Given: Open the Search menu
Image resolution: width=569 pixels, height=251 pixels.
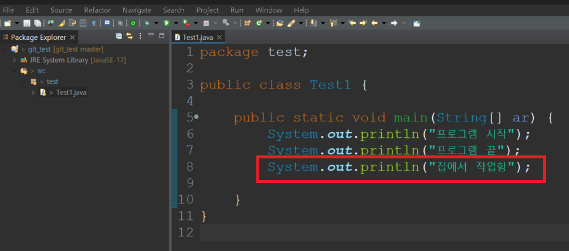Looking at the screenshot, I should tap(174, 10).
